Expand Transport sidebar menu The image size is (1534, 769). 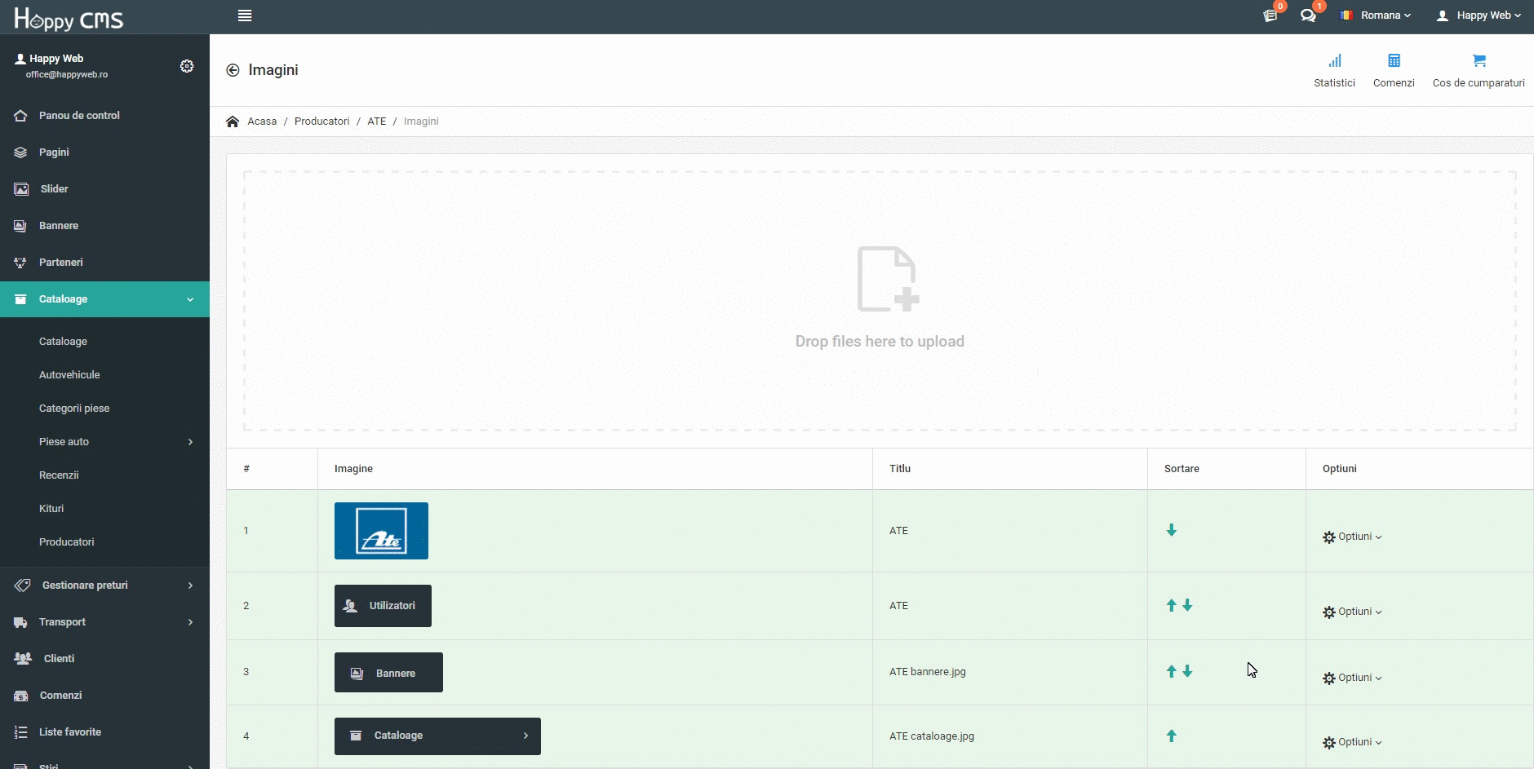104,622
